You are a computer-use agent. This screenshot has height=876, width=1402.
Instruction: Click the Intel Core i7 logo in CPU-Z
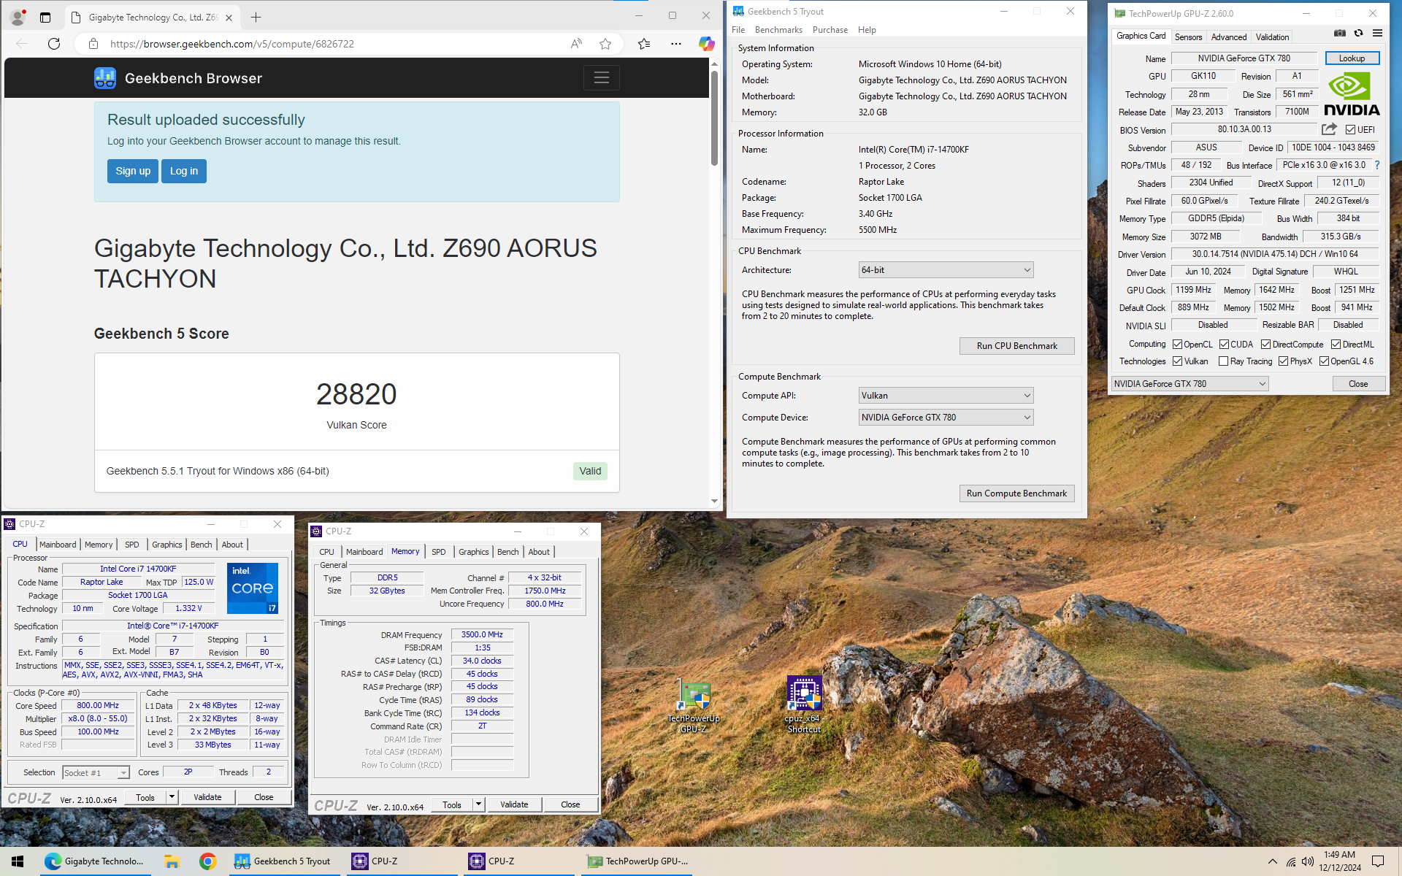[253, 588]
